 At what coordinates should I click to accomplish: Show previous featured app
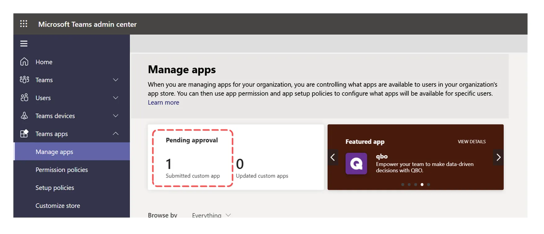click(x=333, y=157)
